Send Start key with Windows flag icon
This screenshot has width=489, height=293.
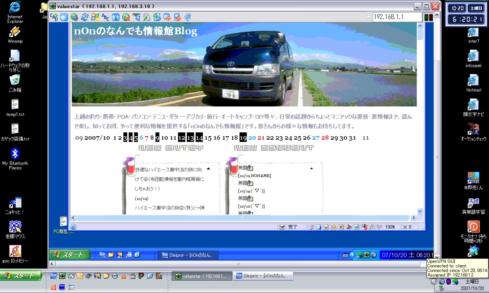95,17
